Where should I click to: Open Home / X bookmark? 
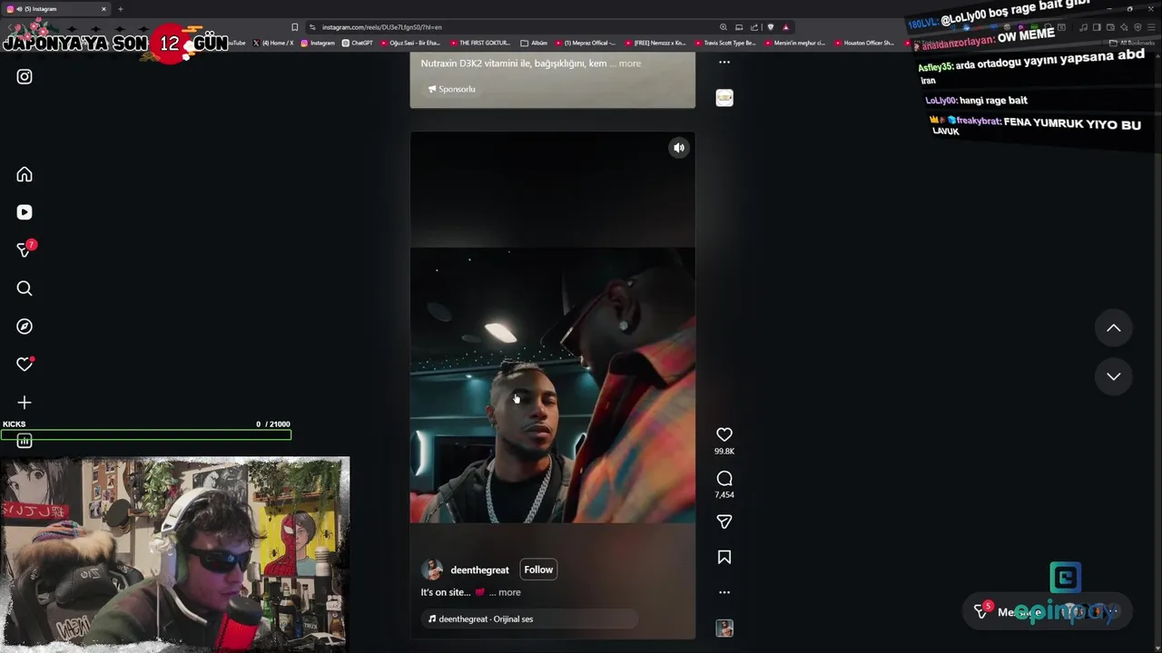[273, 43]
